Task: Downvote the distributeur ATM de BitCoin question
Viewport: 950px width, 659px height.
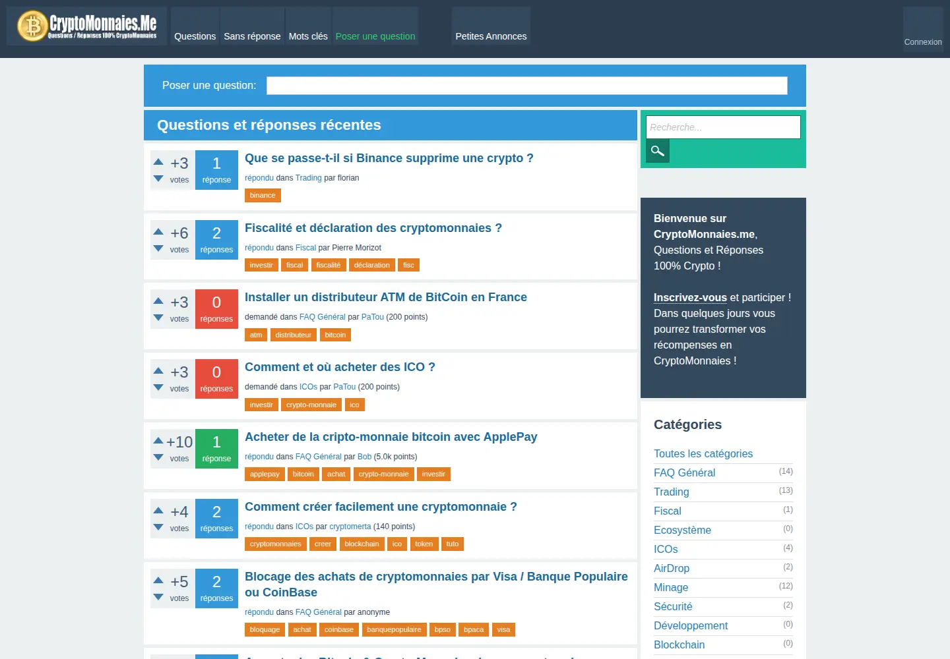Action: (158, 318)
